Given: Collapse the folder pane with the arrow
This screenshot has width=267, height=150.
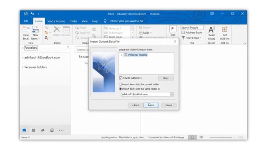Looking at the screenshot, I should pos(68,47).
